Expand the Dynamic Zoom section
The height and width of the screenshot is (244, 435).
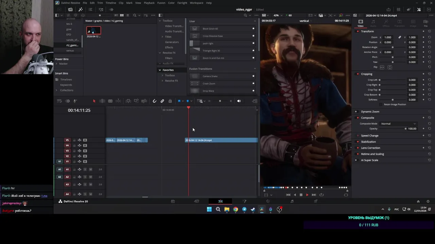[x=370, y=111]
